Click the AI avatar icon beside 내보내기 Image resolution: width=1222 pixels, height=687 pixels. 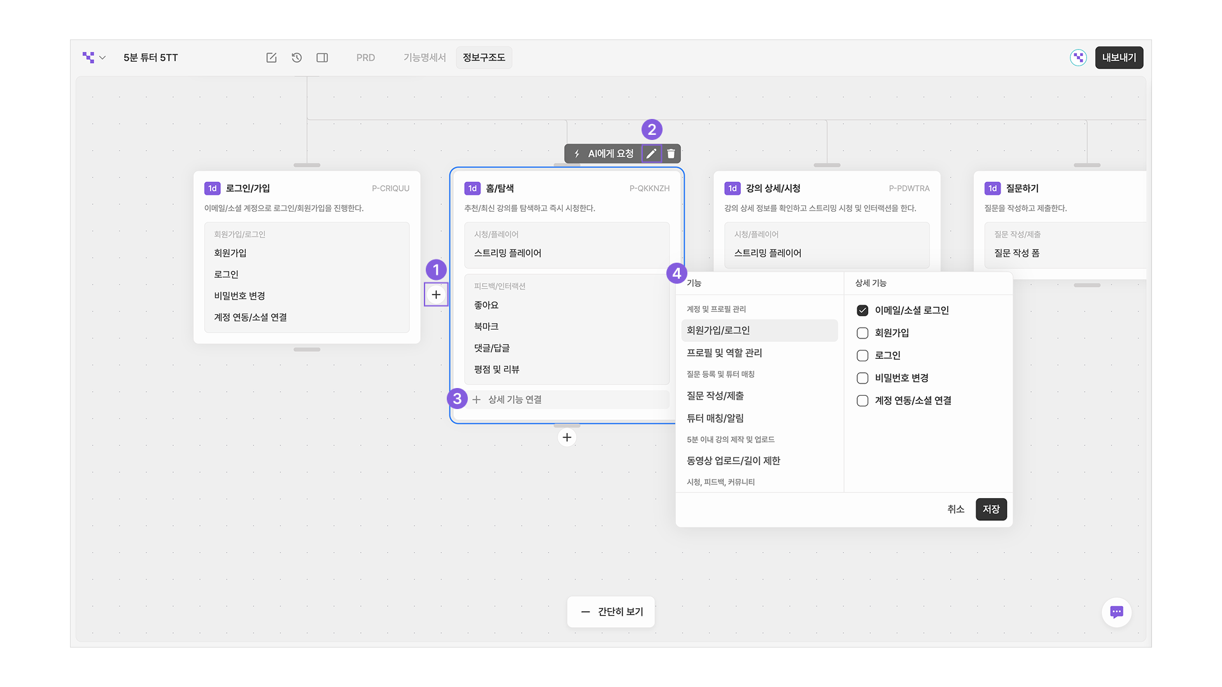tap(1078, 58)
